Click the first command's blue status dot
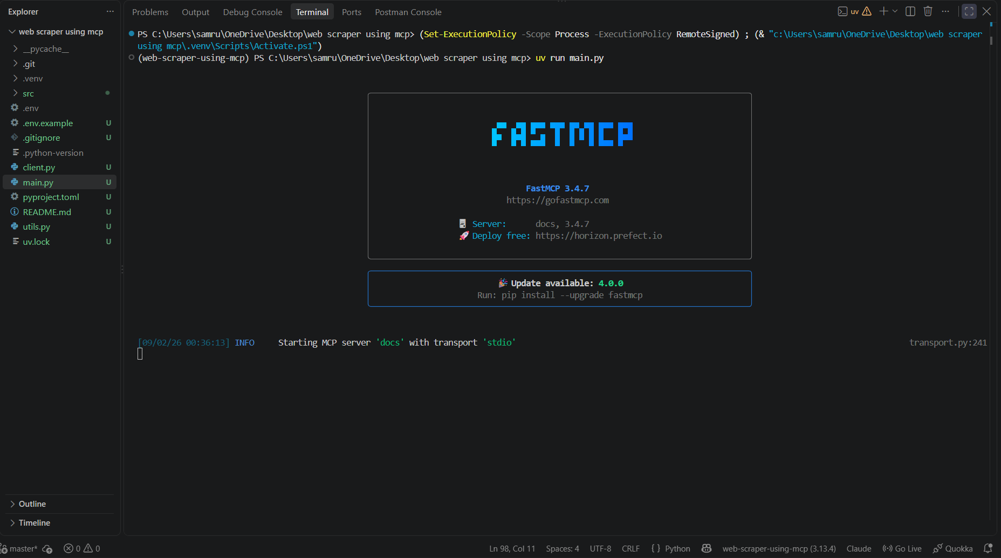This screenshot has height=558, width=1001. (132, 34)
